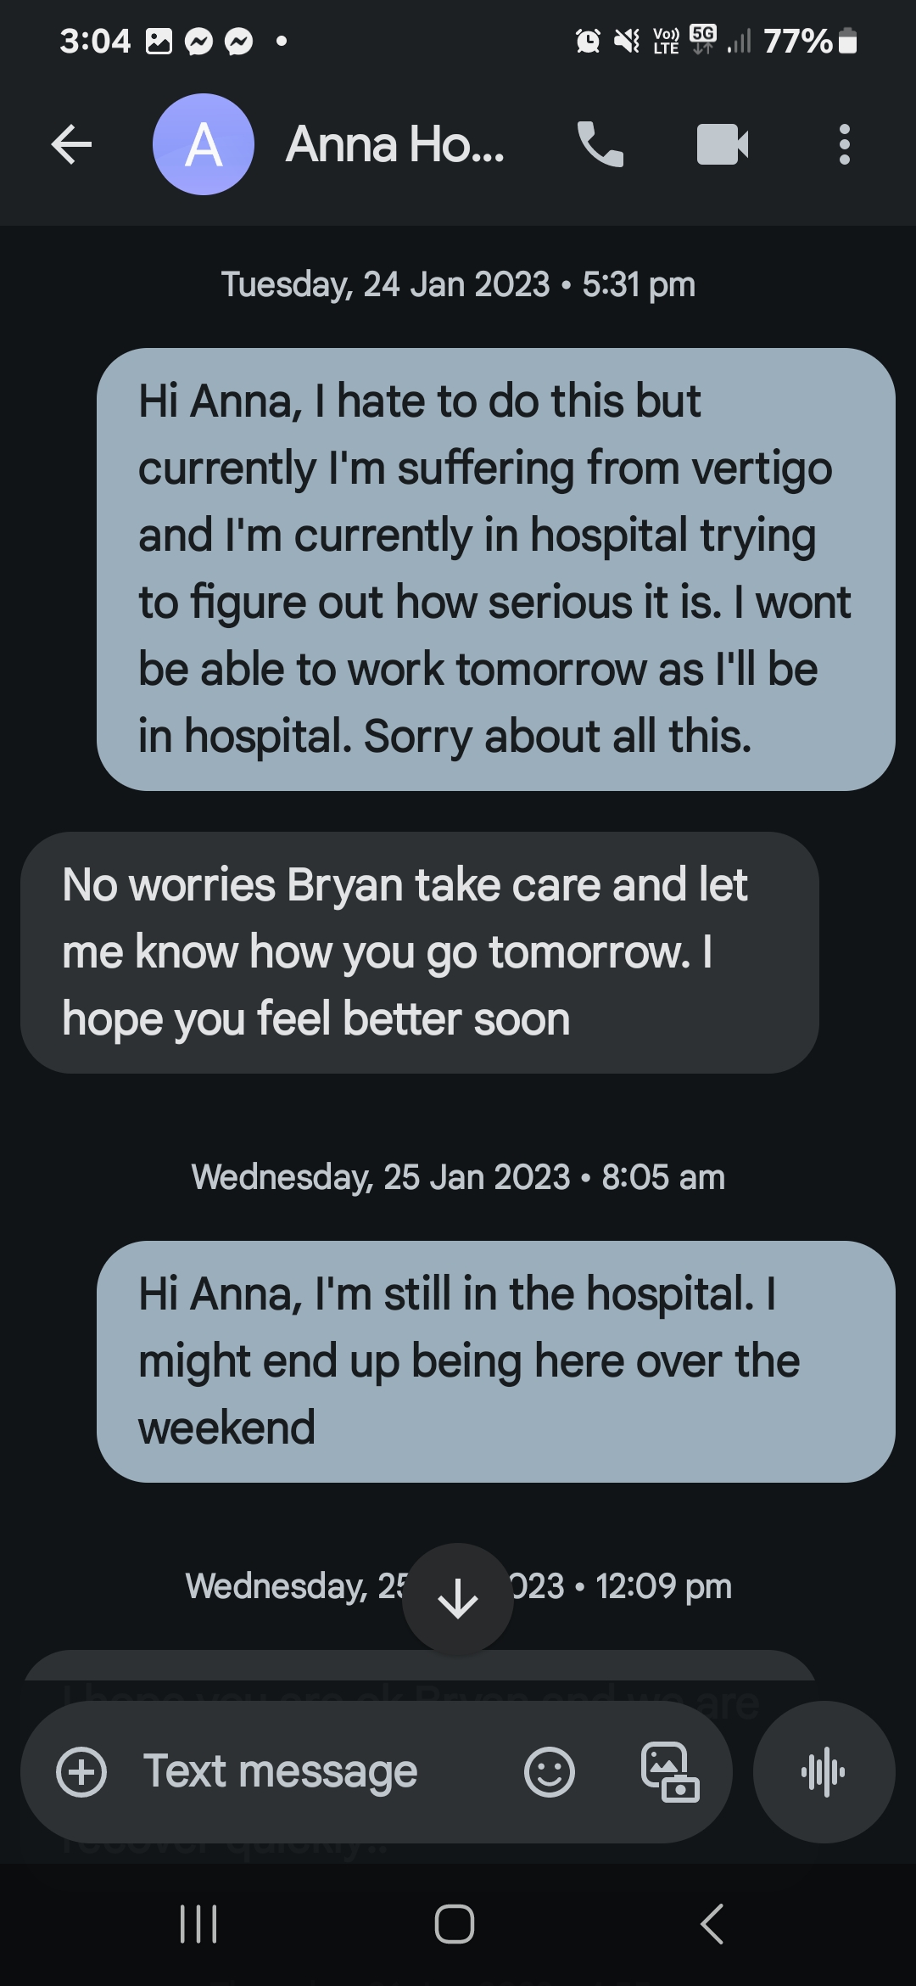Record a voice message
Viewport: 916px width, 1986px height.
[x=824, y=1772]
